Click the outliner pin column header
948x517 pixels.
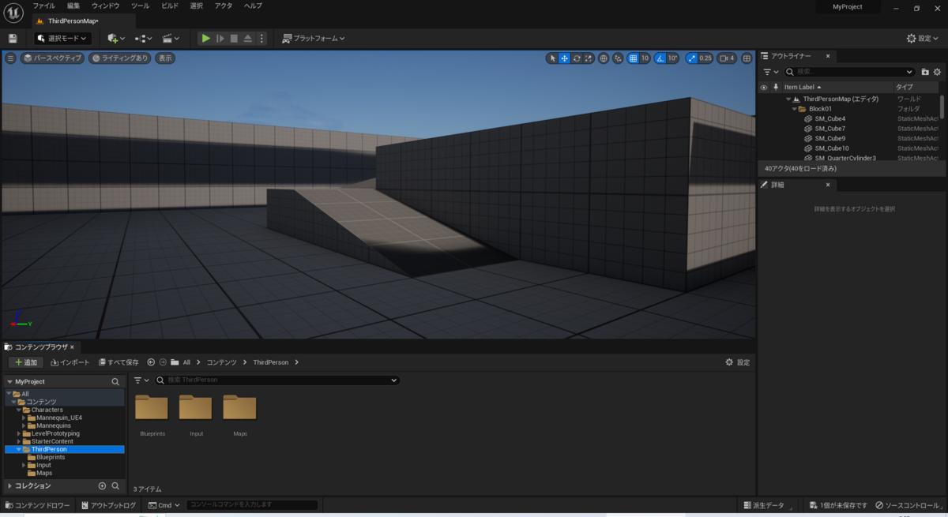pos(776,87)
